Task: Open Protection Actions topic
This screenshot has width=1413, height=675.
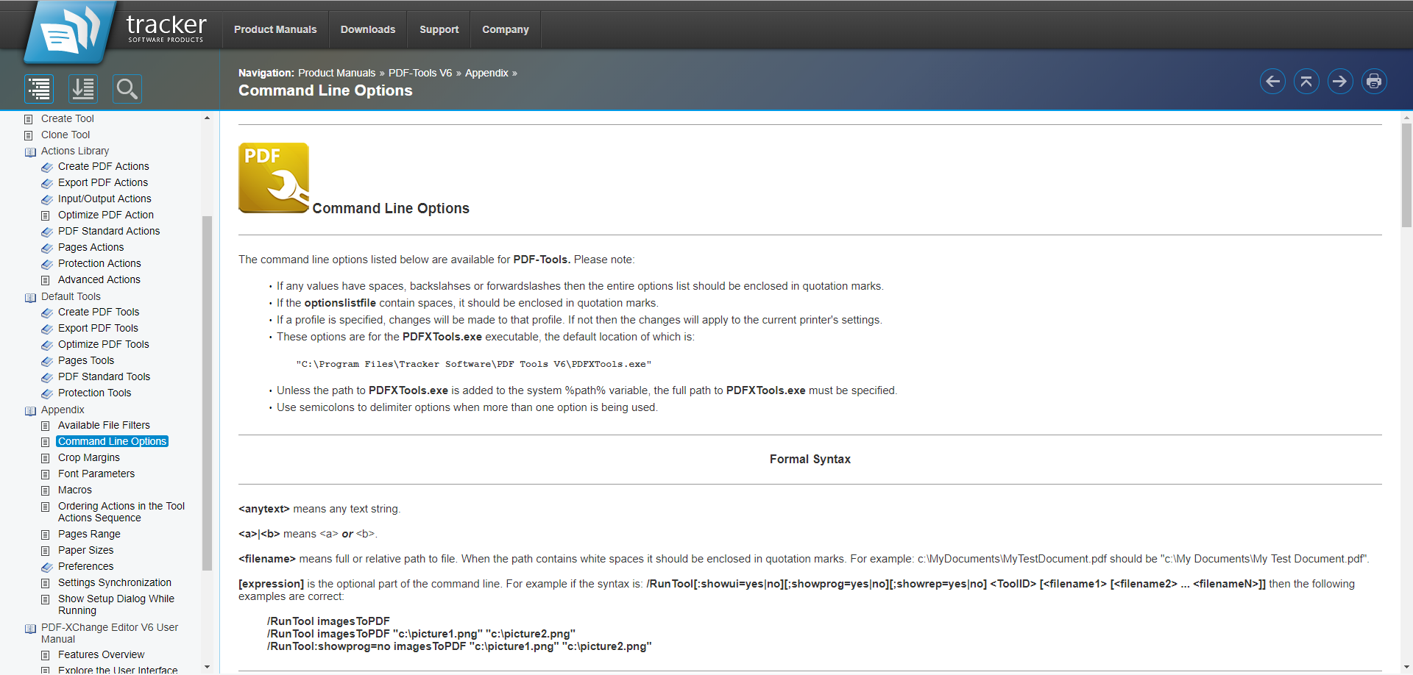Action: (x=99, y=263)
